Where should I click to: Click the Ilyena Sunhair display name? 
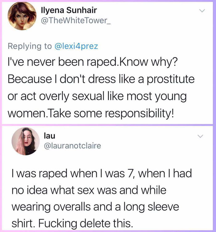click(69, 10)
